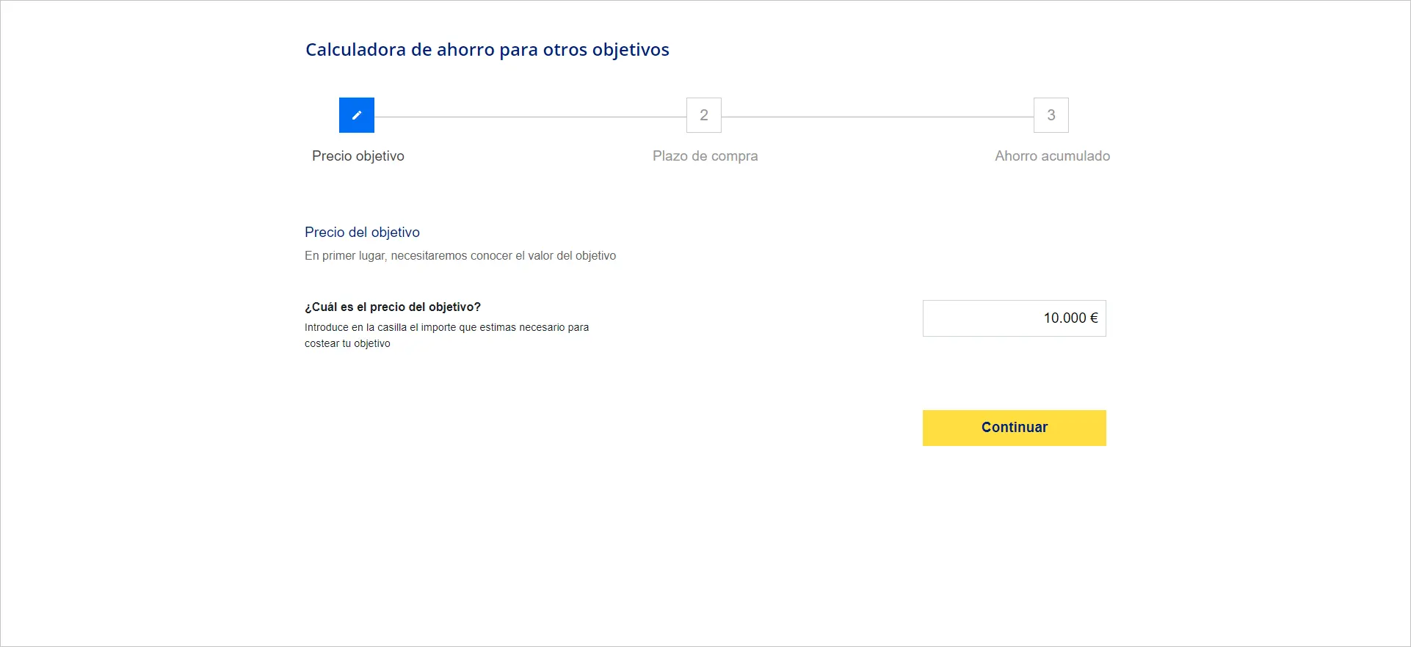This screenshot has height=647, width=1411.
Task: Click progress line between steps 2 and 3
Action: tap(877, 117)
